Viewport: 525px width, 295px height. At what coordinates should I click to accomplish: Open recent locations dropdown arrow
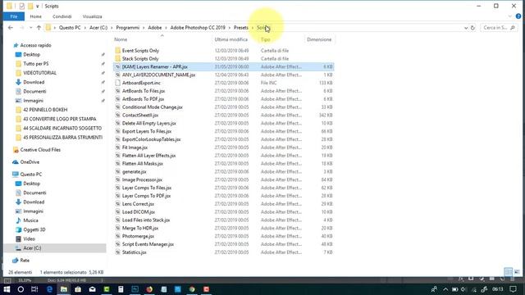click(x=31, y=28)
